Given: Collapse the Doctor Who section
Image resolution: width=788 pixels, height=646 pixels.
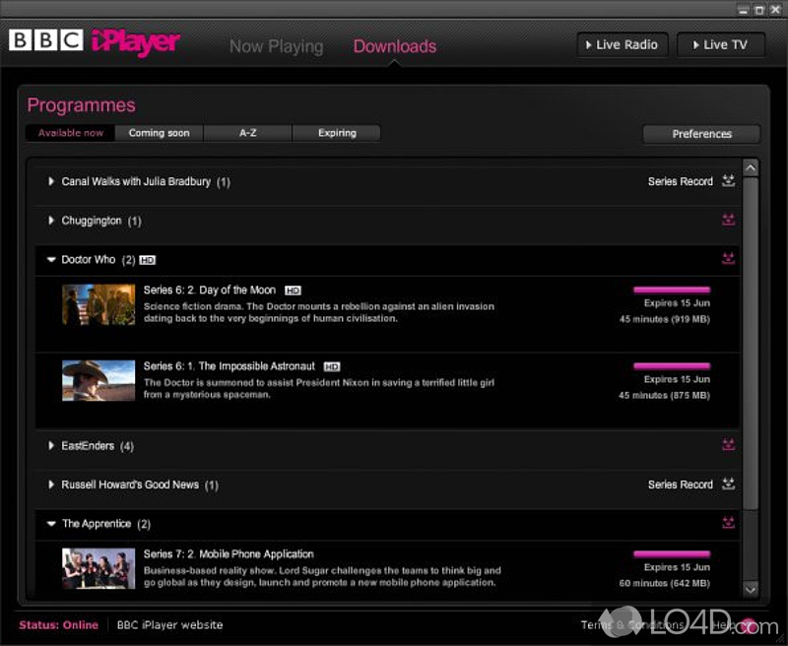Looking at the screenshot, I should (x=51, y=259).
